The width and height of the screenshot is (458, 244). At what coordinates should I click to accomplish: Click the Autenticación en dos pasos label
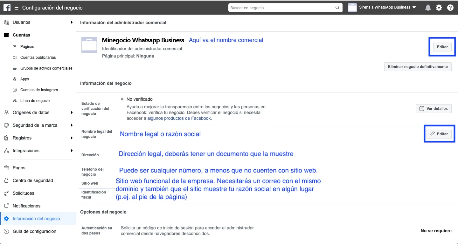pos(97,231)
